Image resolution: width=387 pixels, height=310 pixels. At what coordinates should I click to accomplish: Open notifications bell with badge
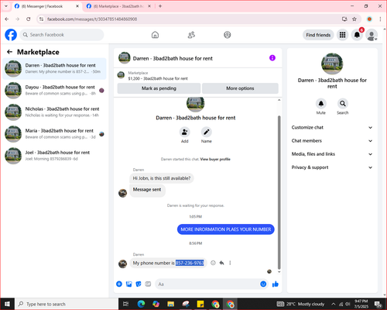[357, 35]
